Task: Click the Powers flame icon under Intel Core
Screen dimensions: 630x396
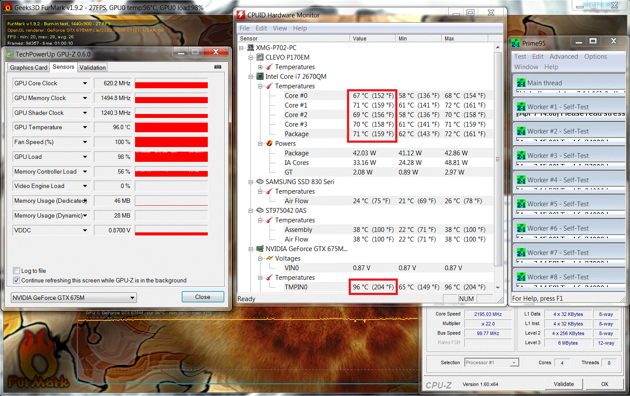Action: click(x=270, y=144)
